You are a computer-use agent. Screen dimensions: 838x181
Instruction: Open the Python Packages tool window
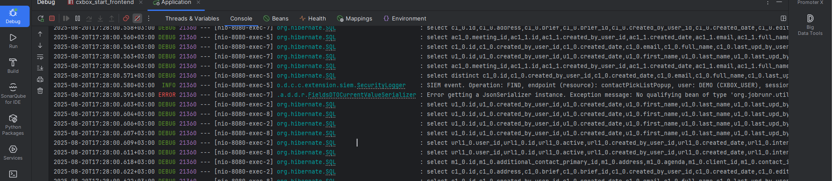[x=13, y=125]
